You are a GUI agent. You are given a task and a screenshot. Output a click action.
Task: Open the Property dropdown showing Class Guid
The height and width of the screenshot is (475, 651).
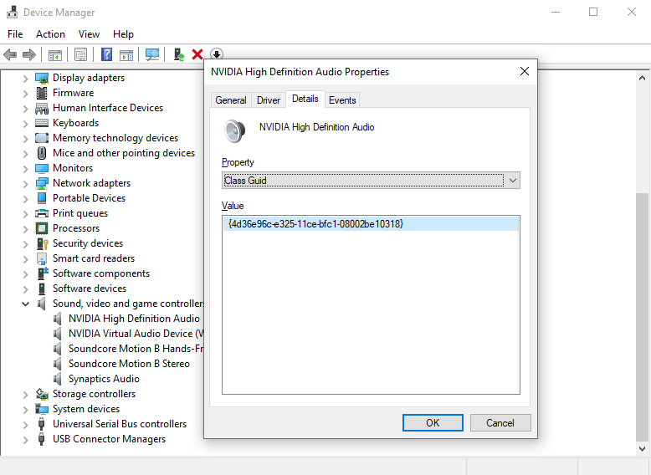(x=371, y=181)
